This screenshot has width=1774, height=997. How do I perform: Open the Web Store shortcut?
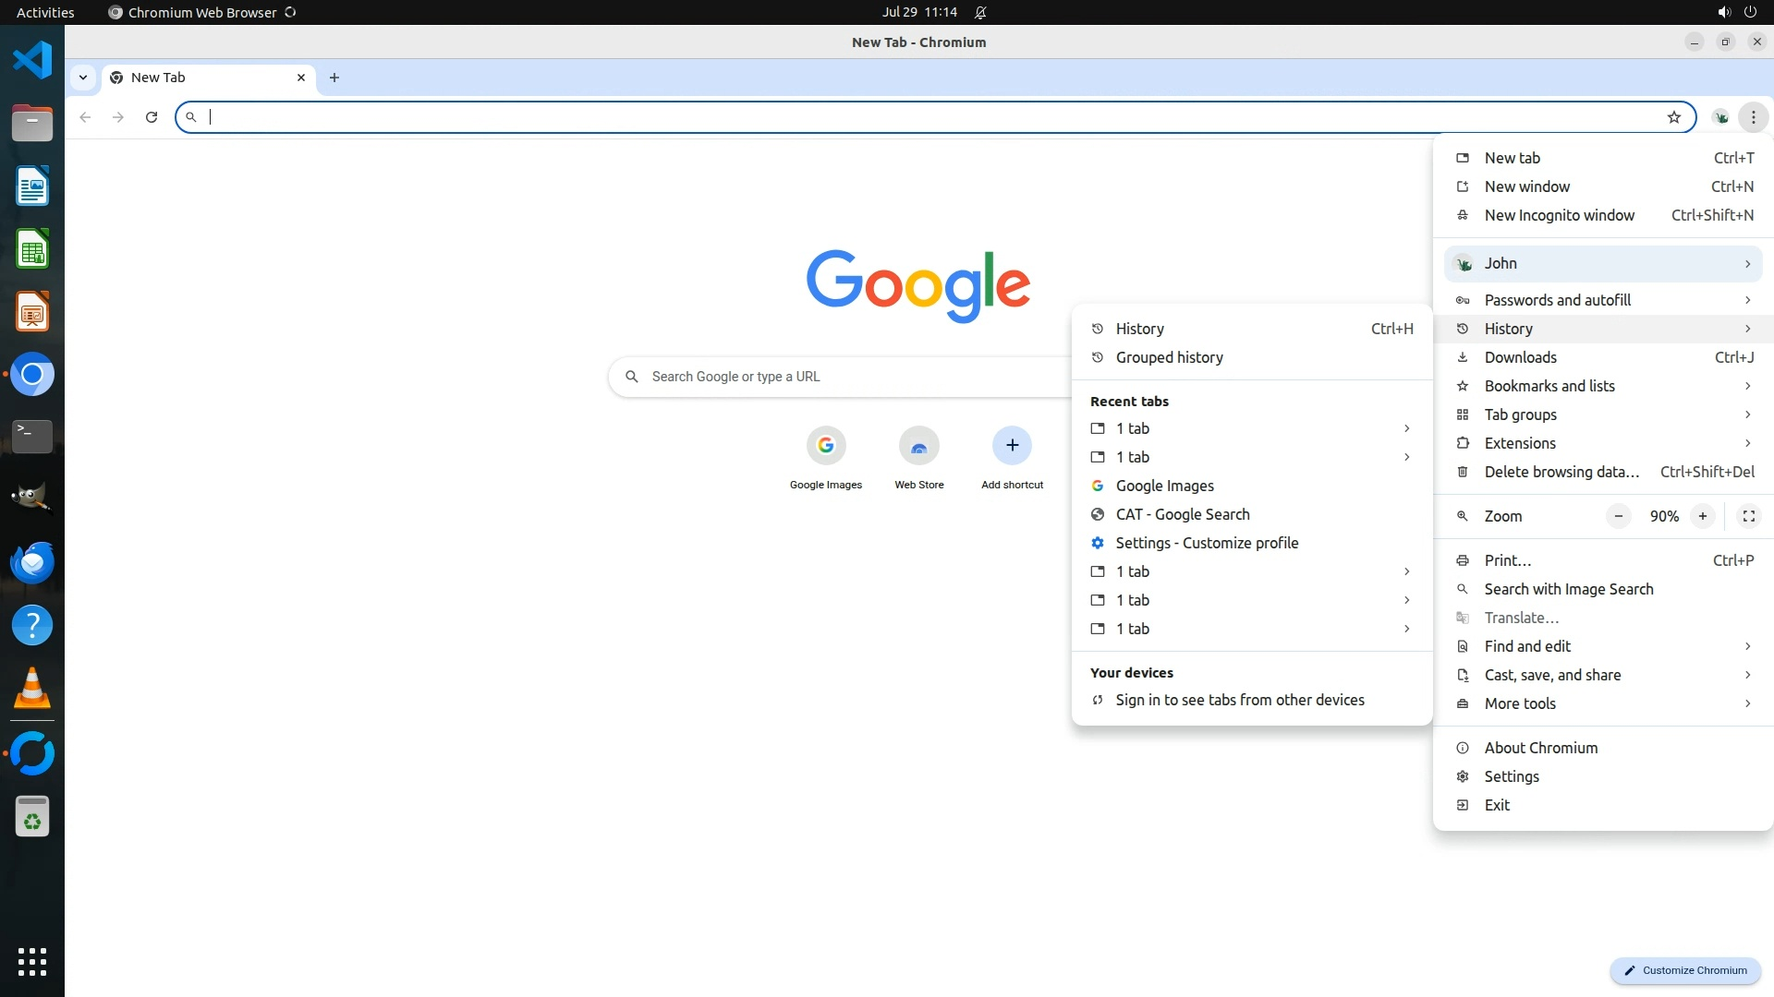pyautogui.click(x=918, y=446)
